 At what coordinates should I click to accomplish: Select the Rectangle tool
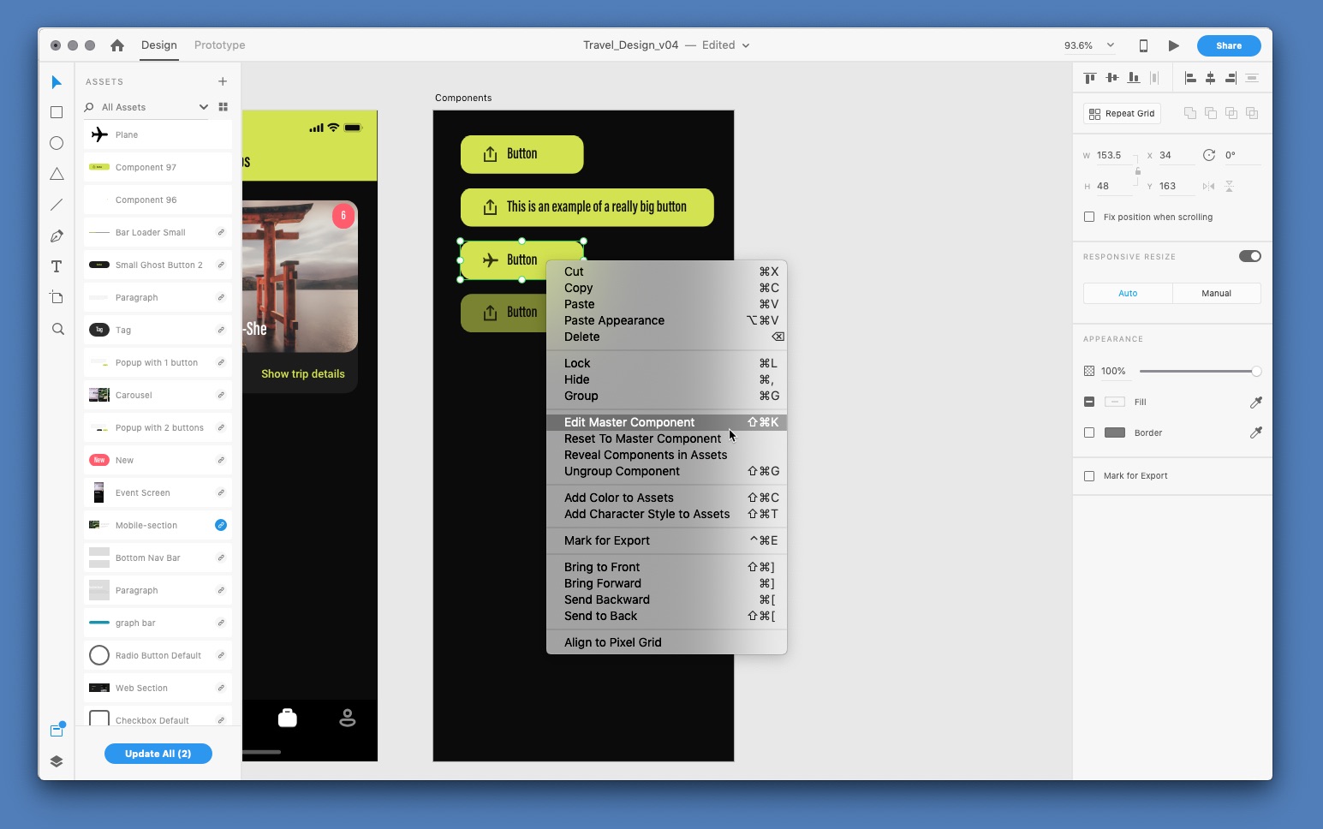pos(57,112)
